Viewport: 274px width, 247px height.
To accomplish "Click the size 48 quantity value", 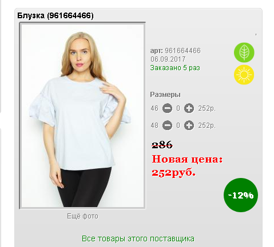I will [178, 125].
